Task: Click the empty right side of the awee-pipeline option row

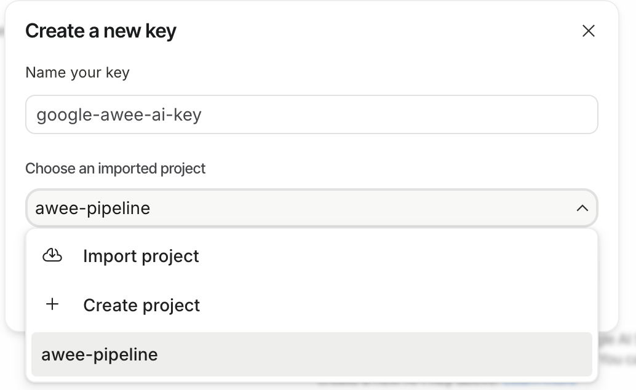Action: pos(492,354)
